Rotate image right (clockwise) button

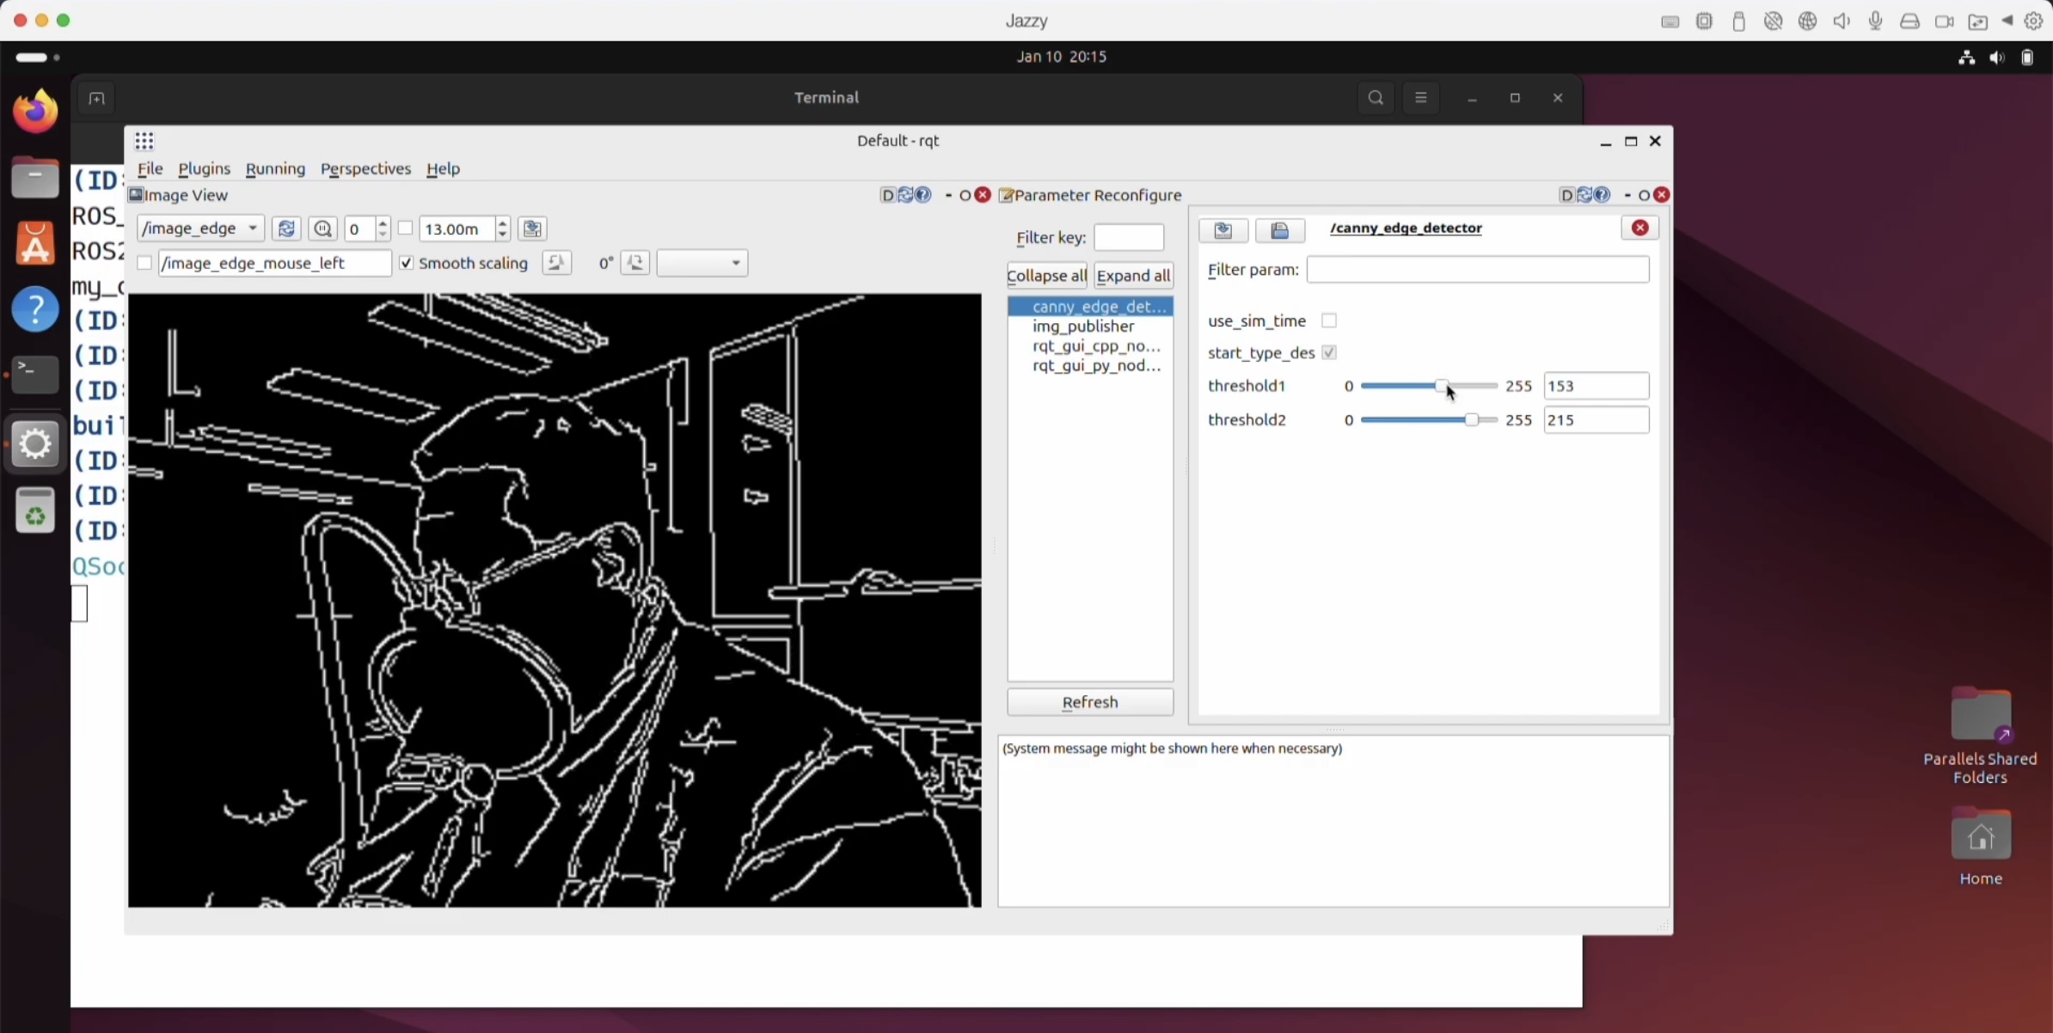635,263
